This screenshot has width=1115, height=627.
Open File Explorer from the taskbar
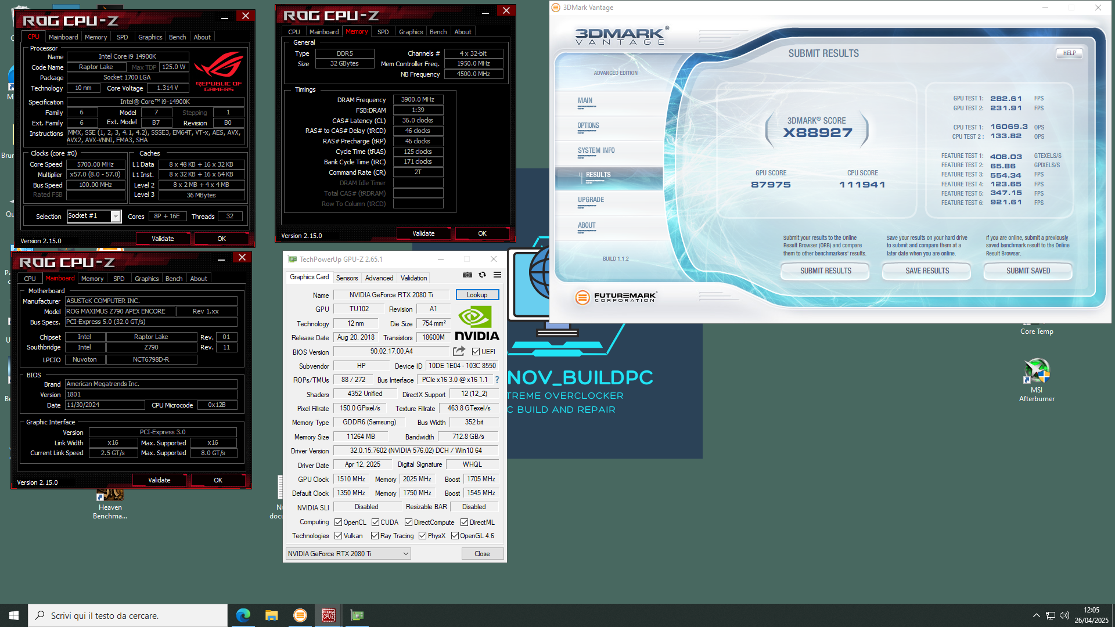click(x=272, y=615)
